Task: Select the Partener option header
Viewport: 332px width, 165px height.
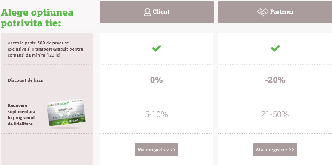Action: tap(275, 12)
